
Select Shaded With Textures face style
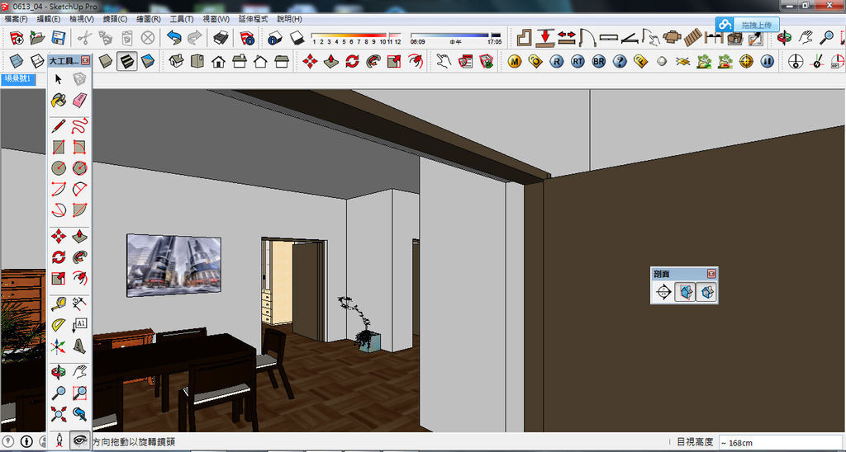tap(126, 61)
